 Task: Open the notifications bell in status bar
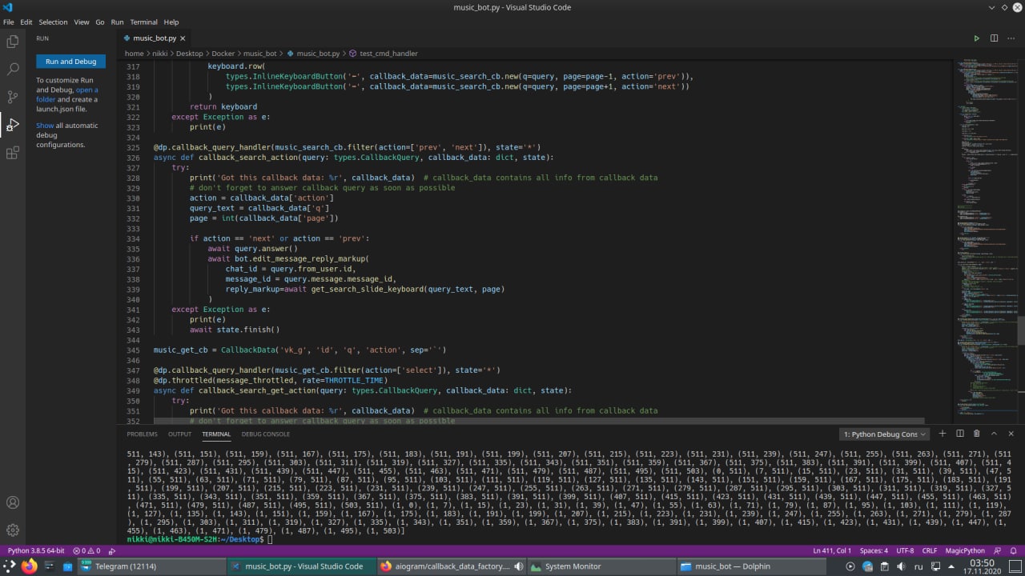tap(1015, 550)
